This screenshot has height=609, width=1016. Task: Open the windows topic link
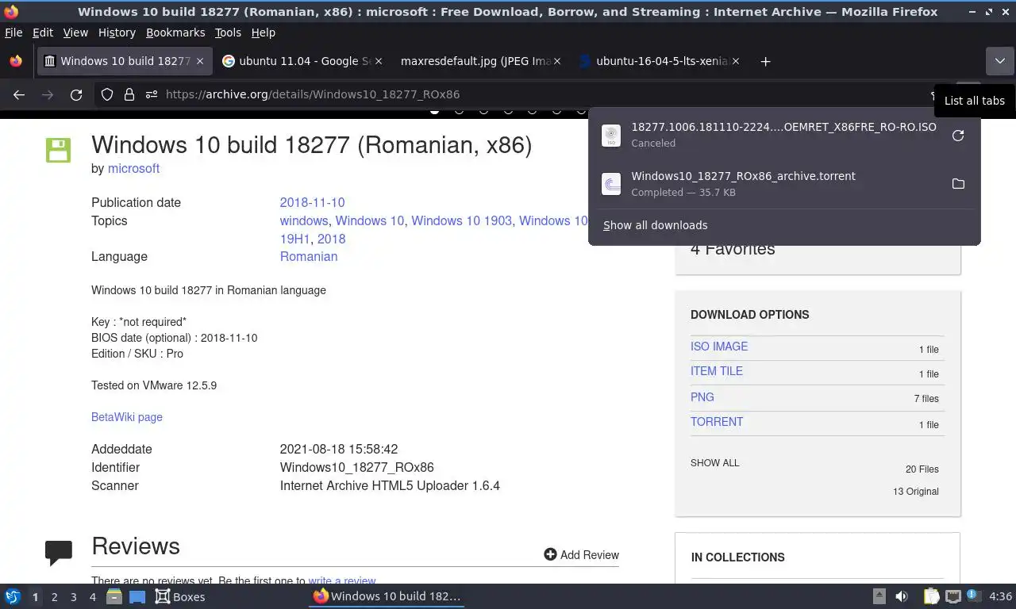pyautogui.click(x=304, y=220)
